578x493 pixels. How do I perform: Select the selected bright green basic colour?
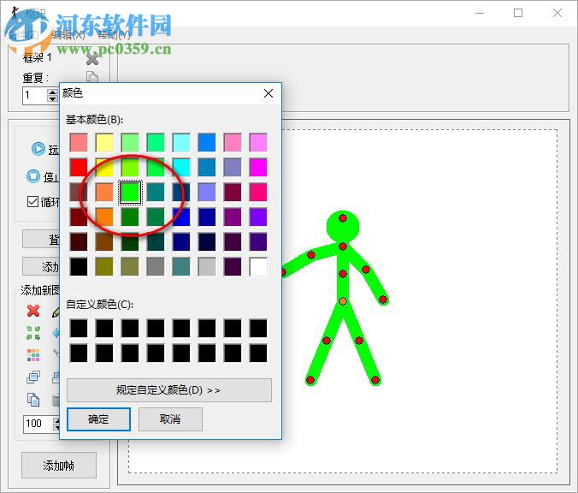tap(130, 193)
